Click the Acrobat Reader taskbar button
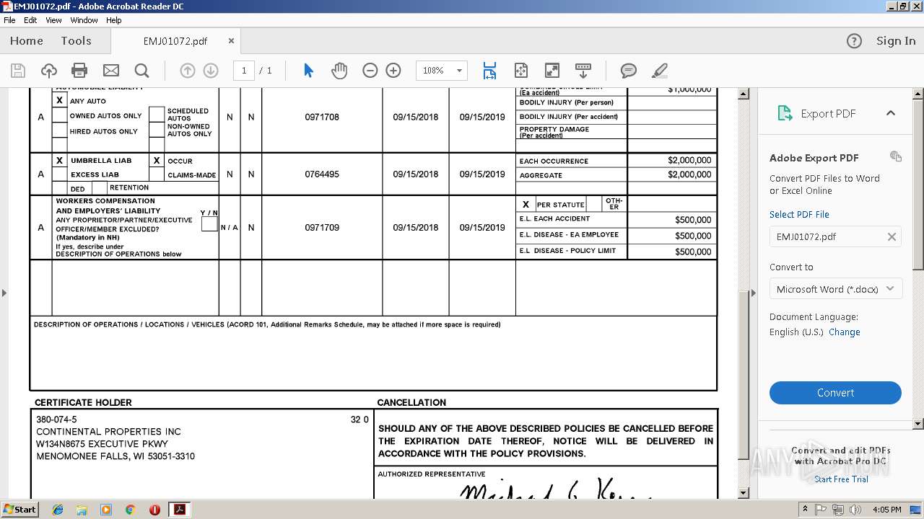The width and height of the screenshot is (924, 519). (x=179, y=510)
